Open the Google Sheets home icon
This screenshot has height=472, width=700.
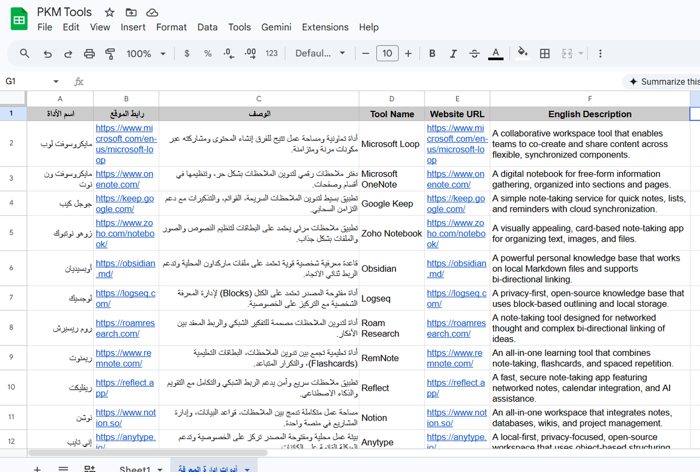click(19, 19)
